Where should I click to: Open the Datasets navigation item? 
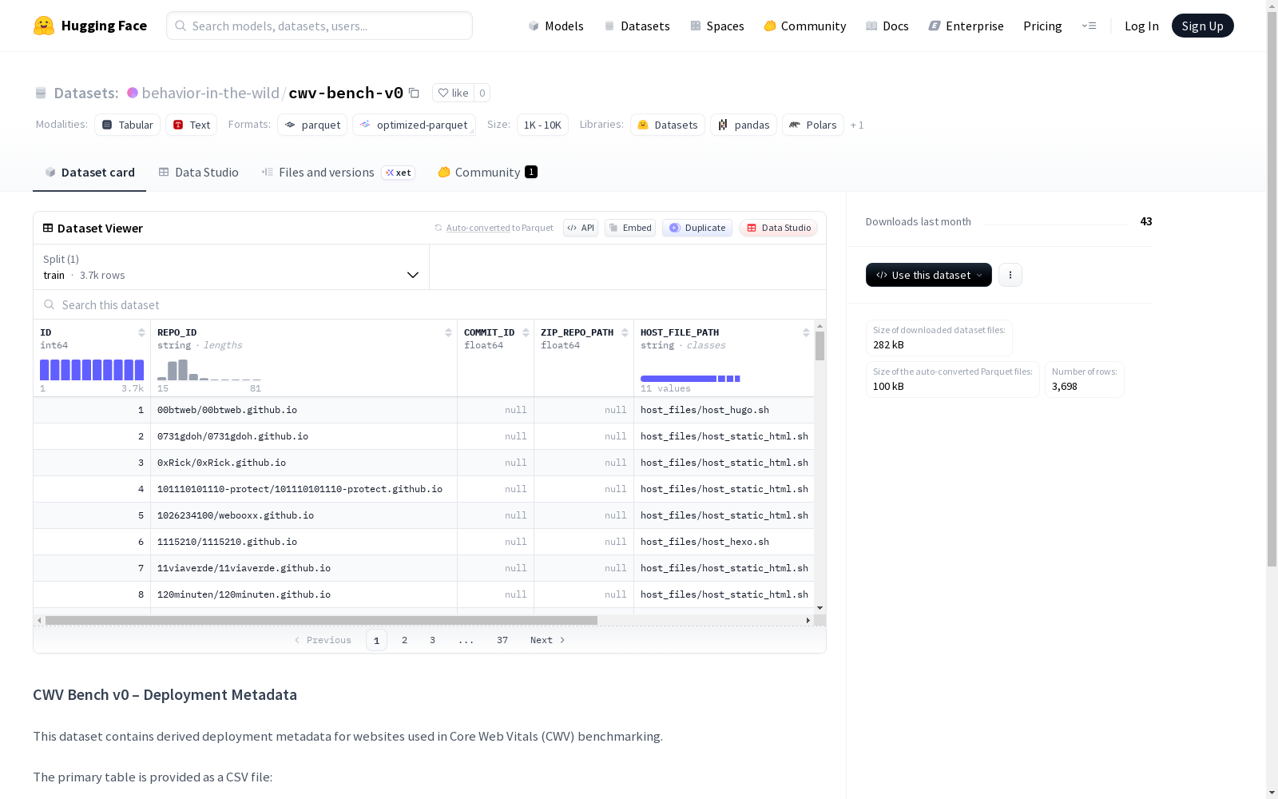637,26
